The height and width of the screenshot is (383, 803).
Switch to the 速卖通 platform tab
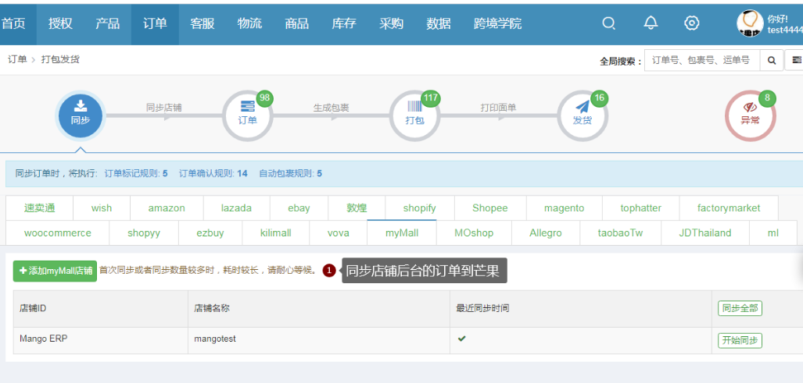[39, 207]
